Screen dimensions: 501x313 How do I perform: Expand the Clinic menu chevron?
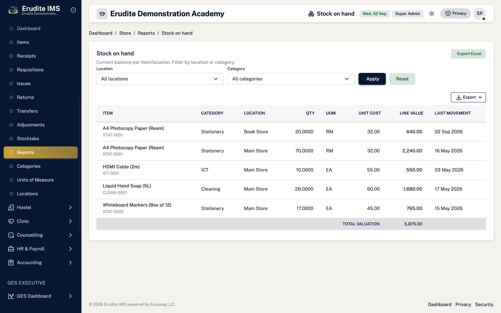tap(70, 221)
